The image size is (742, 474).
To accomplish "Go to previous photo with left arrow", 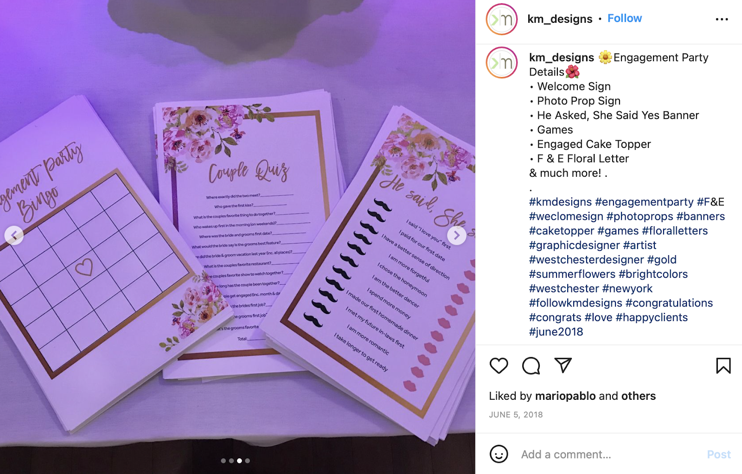I will click(x=14, y=236).
